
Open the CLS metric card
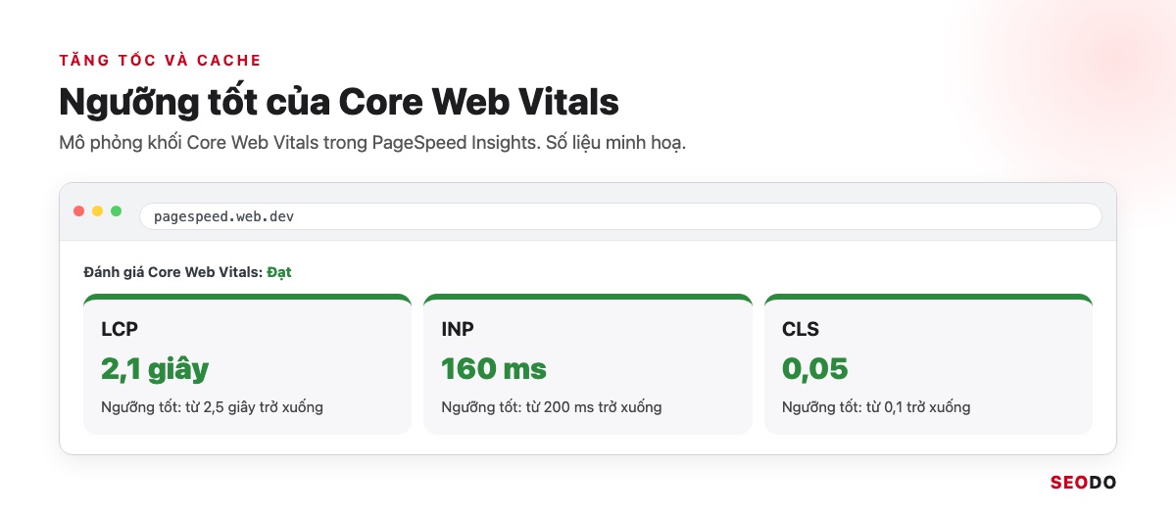coord(928,364)
